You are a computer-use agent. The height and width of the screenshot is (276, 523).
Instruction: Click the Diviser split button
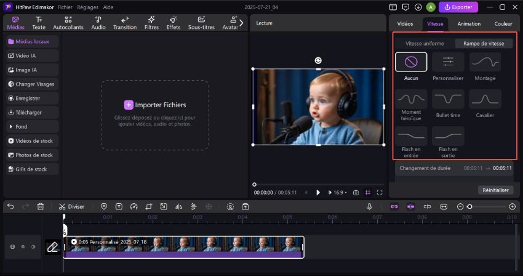[x=71, y=206]
